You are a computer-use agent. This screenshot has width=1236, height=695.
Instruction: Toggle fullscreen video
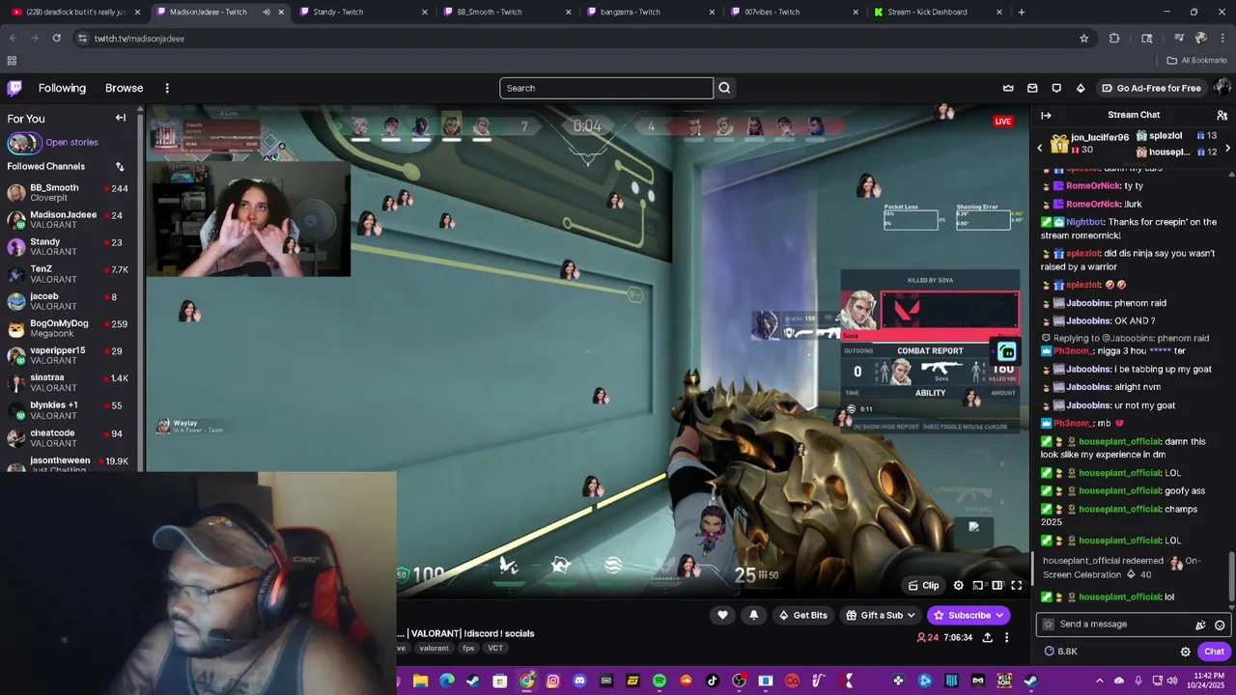[1017, 585]
